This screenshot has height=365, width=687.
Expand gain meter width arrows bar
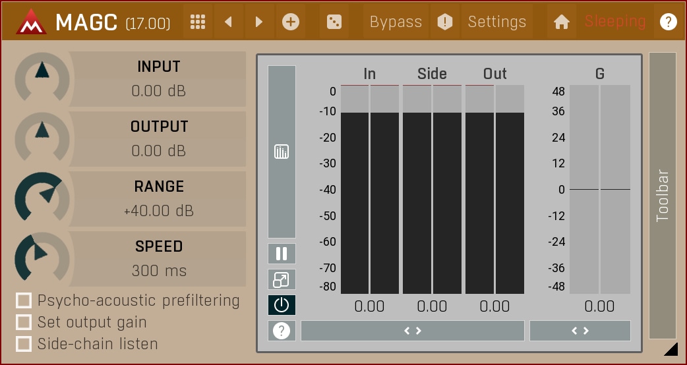tap(580, 331)
